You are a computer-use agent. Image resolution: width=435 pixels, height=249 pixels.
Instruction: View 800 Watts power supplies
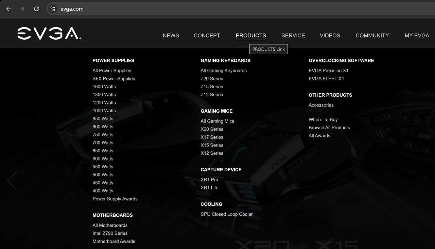[103, 127]
